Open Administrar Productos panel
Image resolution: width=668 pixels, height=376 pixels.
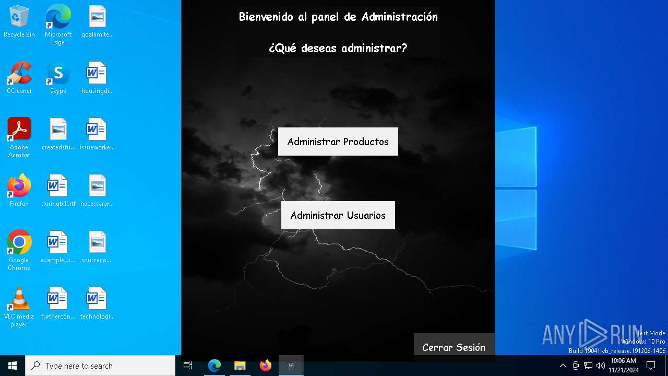coord(338,142)
